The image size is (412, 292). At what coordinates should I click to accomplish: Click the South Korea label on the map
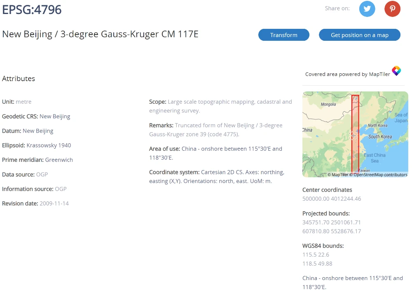[x=380, y=136]
